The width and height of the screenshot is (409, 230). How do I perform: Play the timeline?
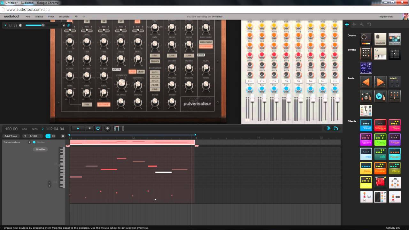coord(78,128)
